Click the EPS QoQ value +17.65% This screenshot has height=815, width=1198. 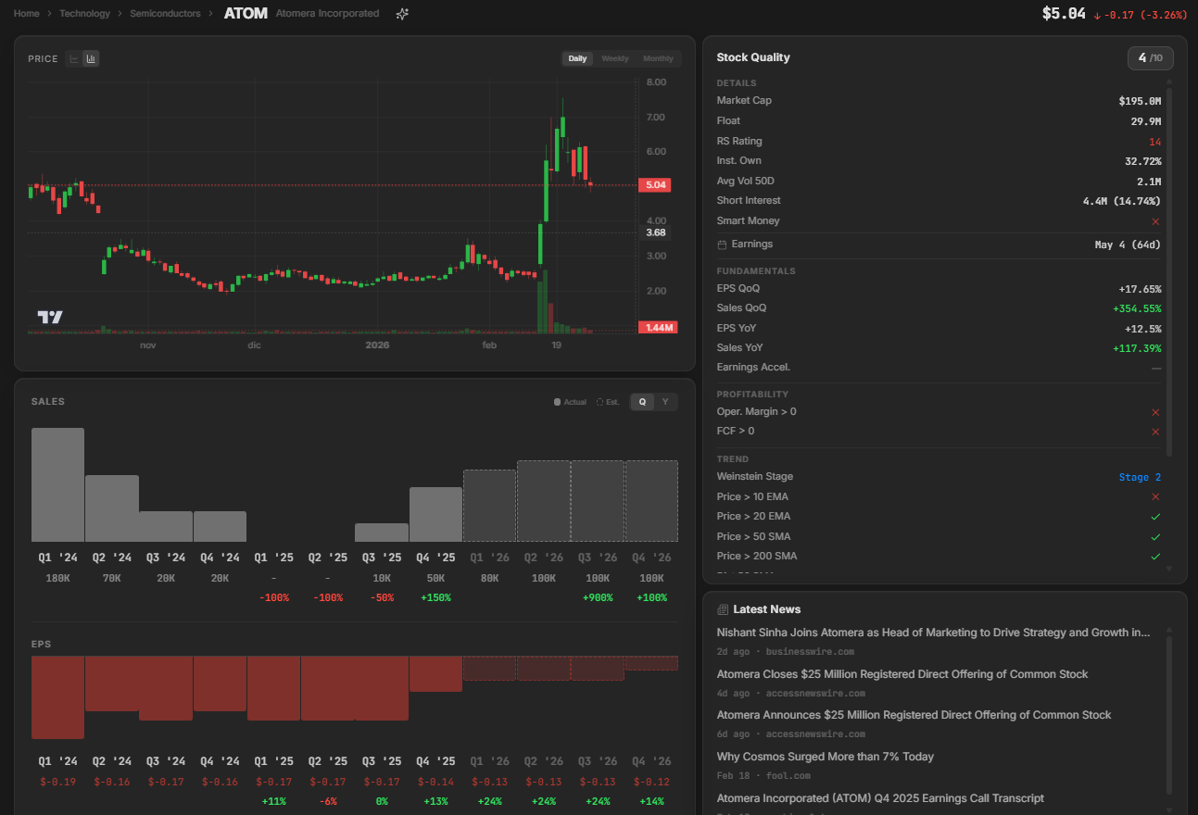[1140, 289]
